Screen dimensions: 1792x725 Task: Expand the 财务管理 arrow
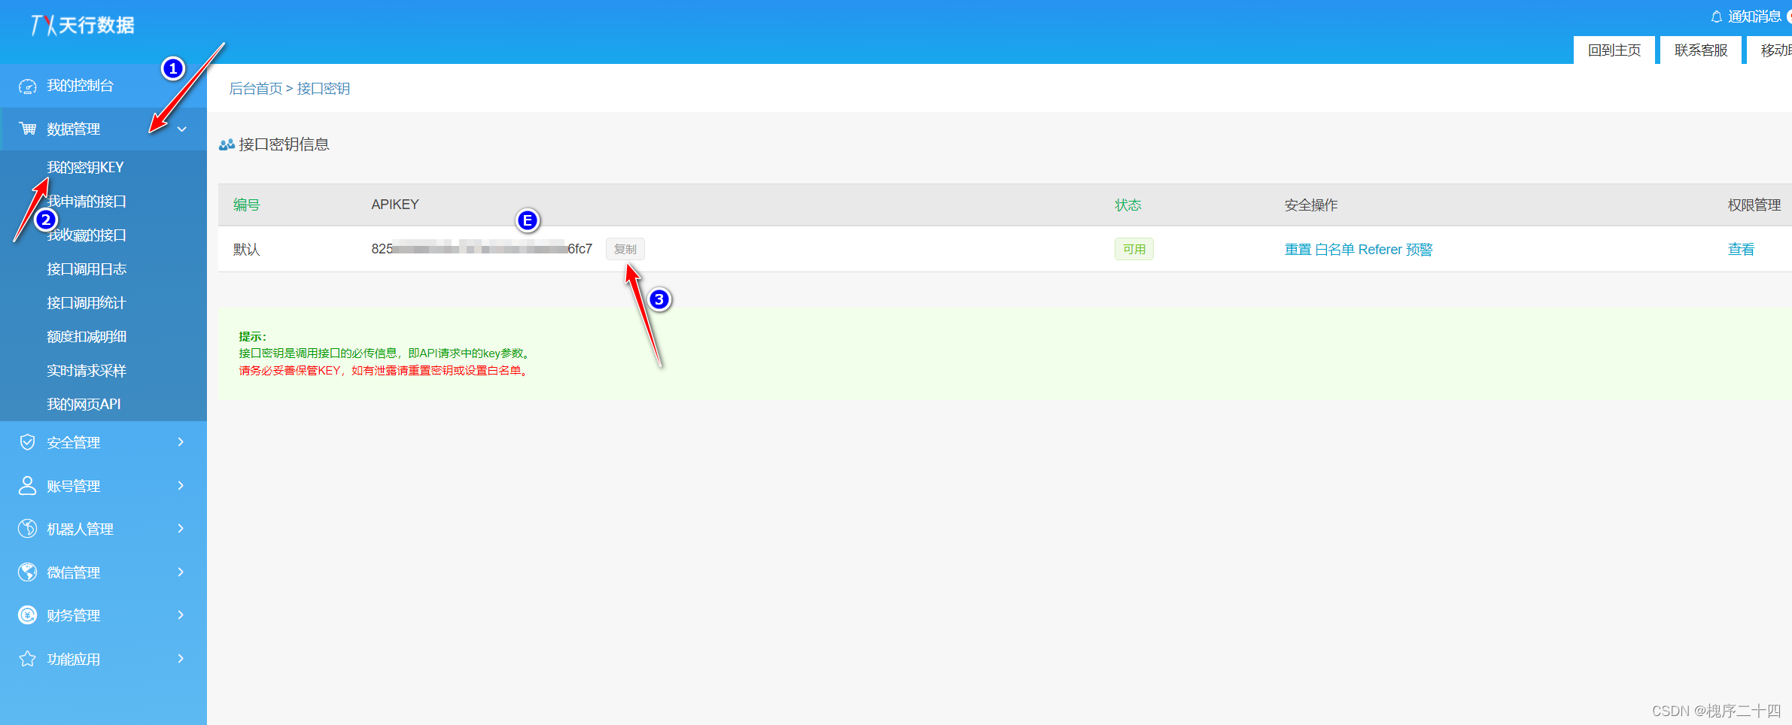[181, 615]
